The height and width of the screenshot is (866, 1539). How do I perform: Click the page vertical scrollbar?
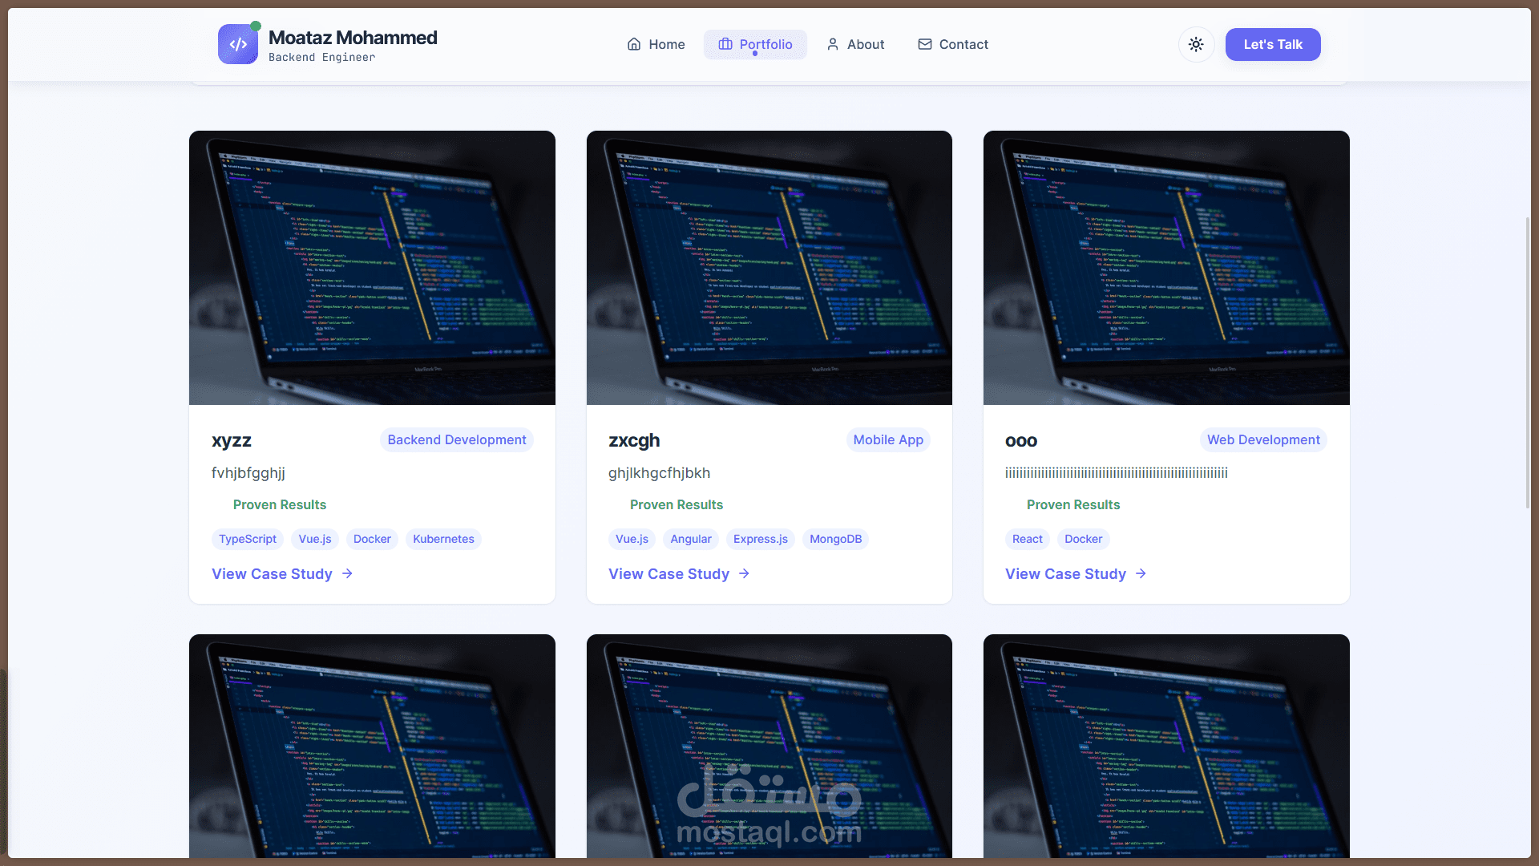pyautogui.click(x=1528, y=361)
